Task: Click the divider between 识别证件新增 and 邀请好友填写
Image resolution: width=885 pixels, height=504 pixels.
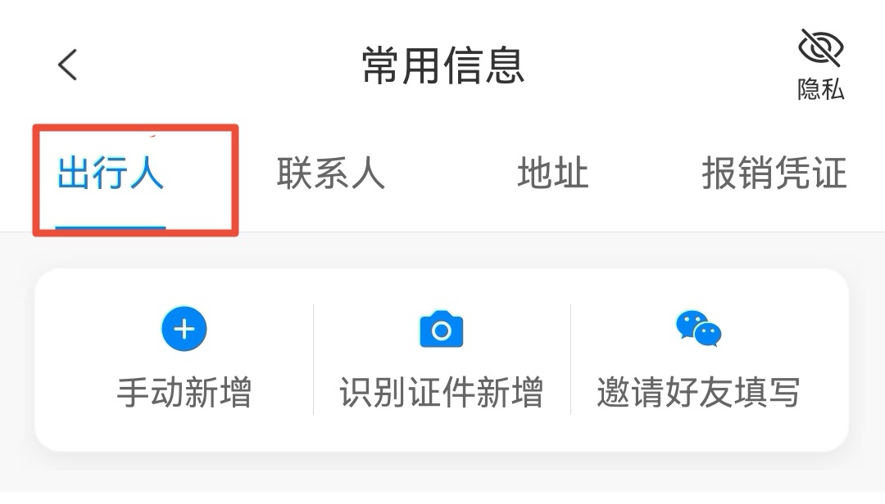Action: 570,360
